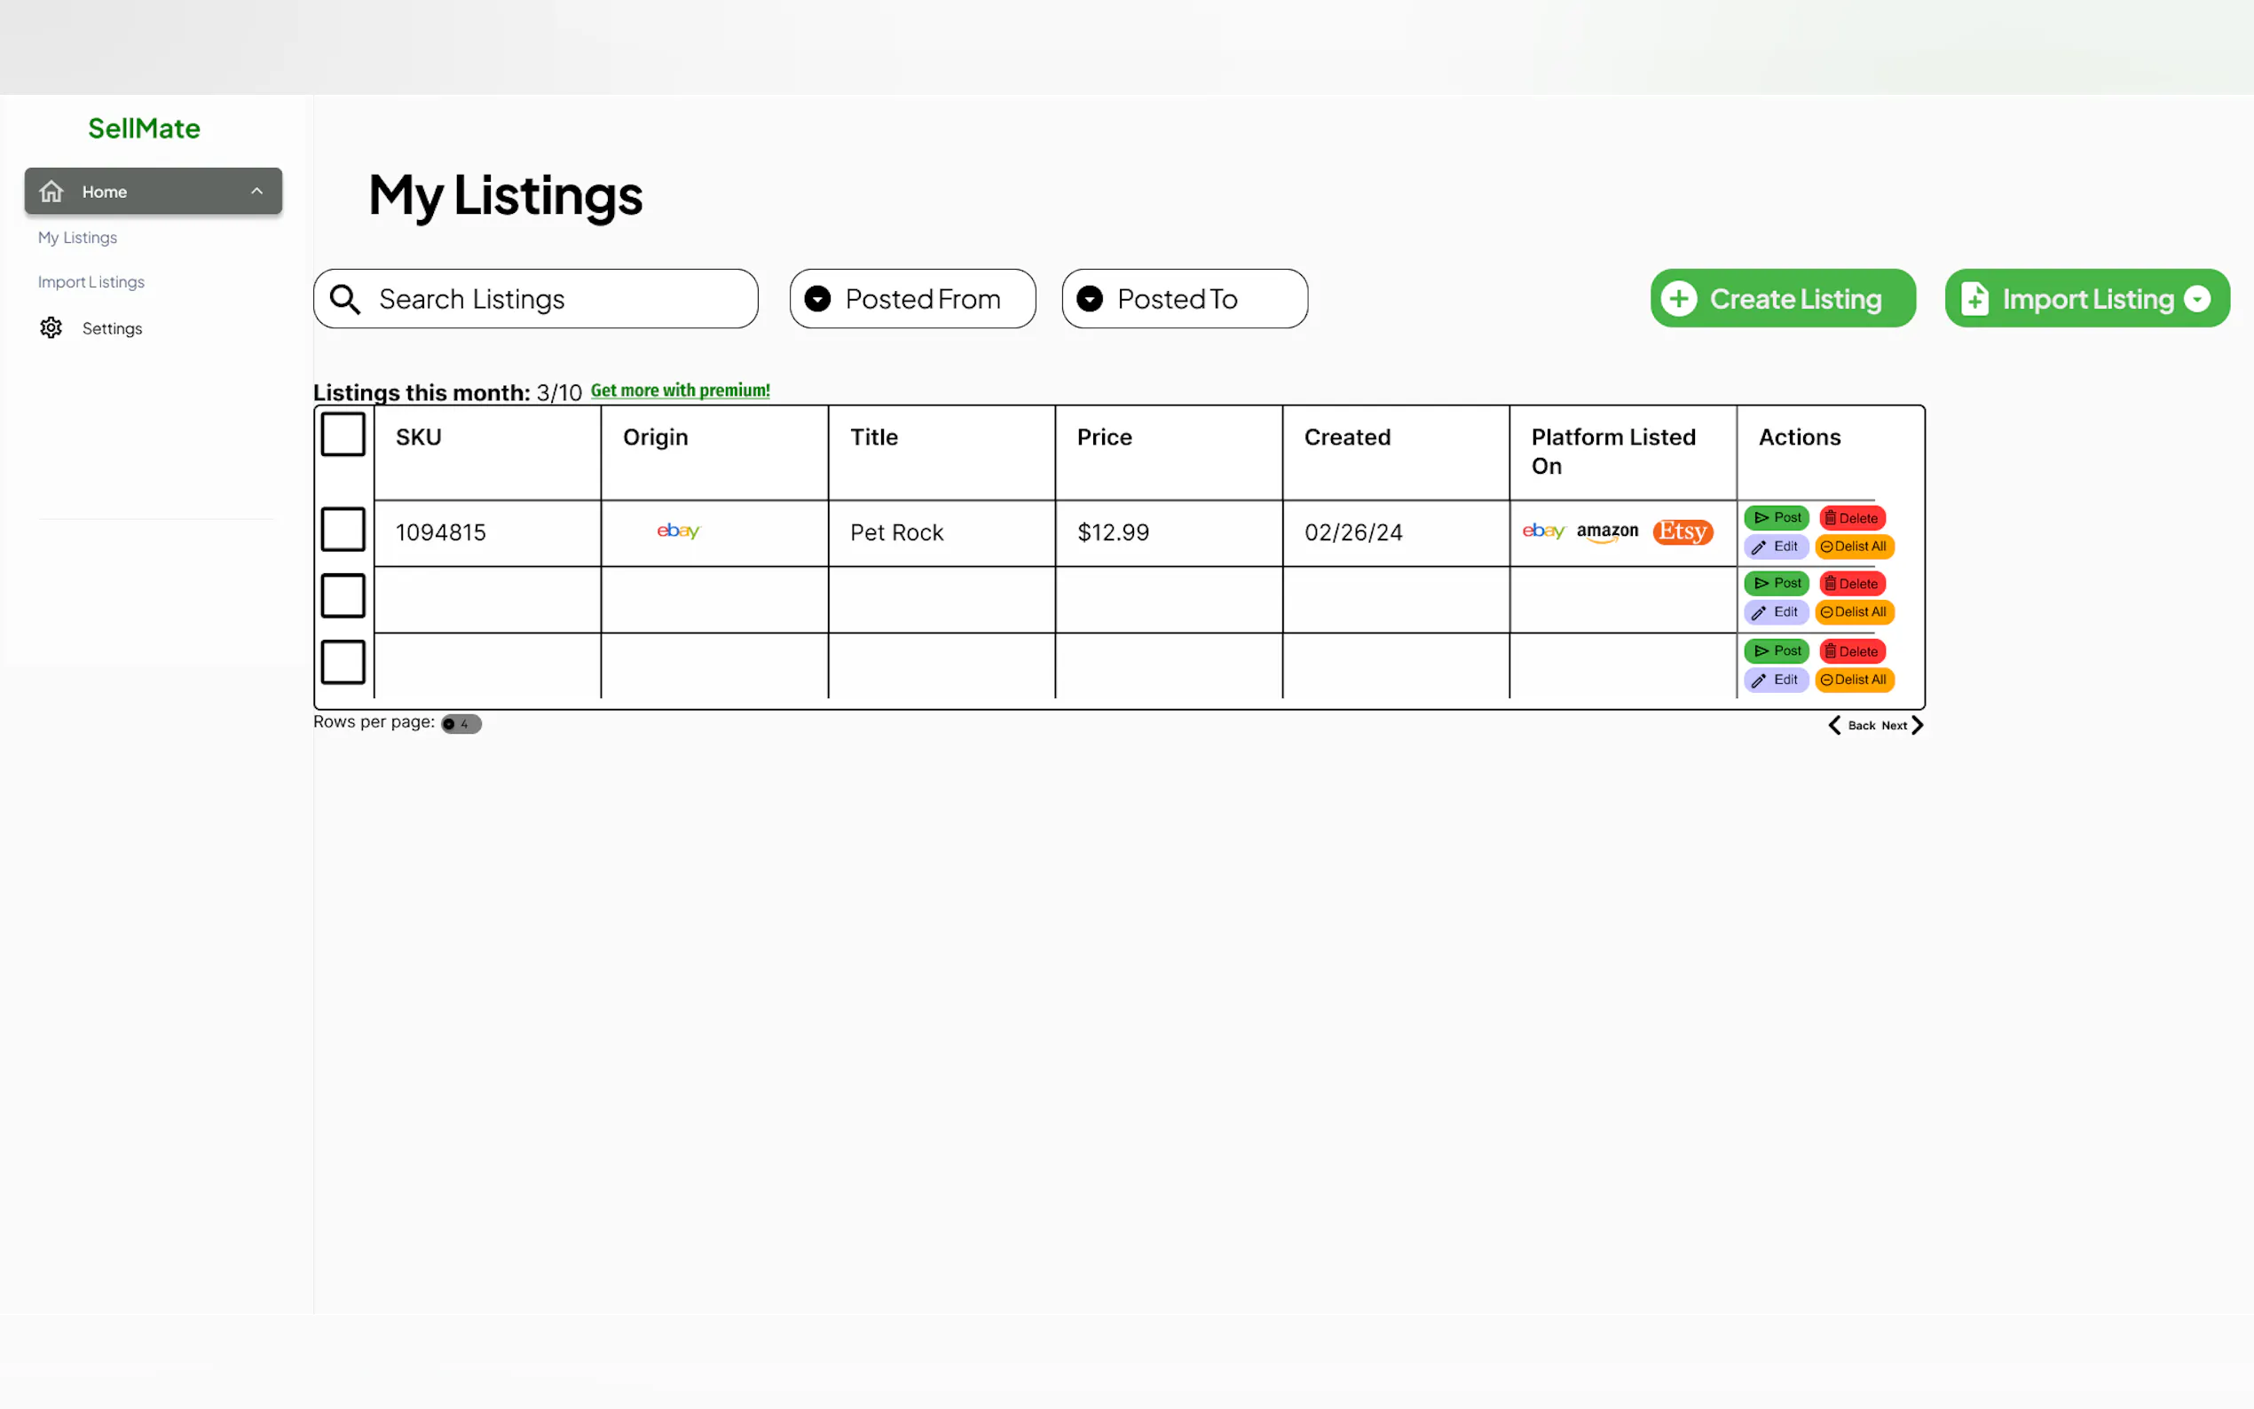Screen dimensions: 2254x1409
Task: Toggle the select-all header checkbox
Action: 343,434
